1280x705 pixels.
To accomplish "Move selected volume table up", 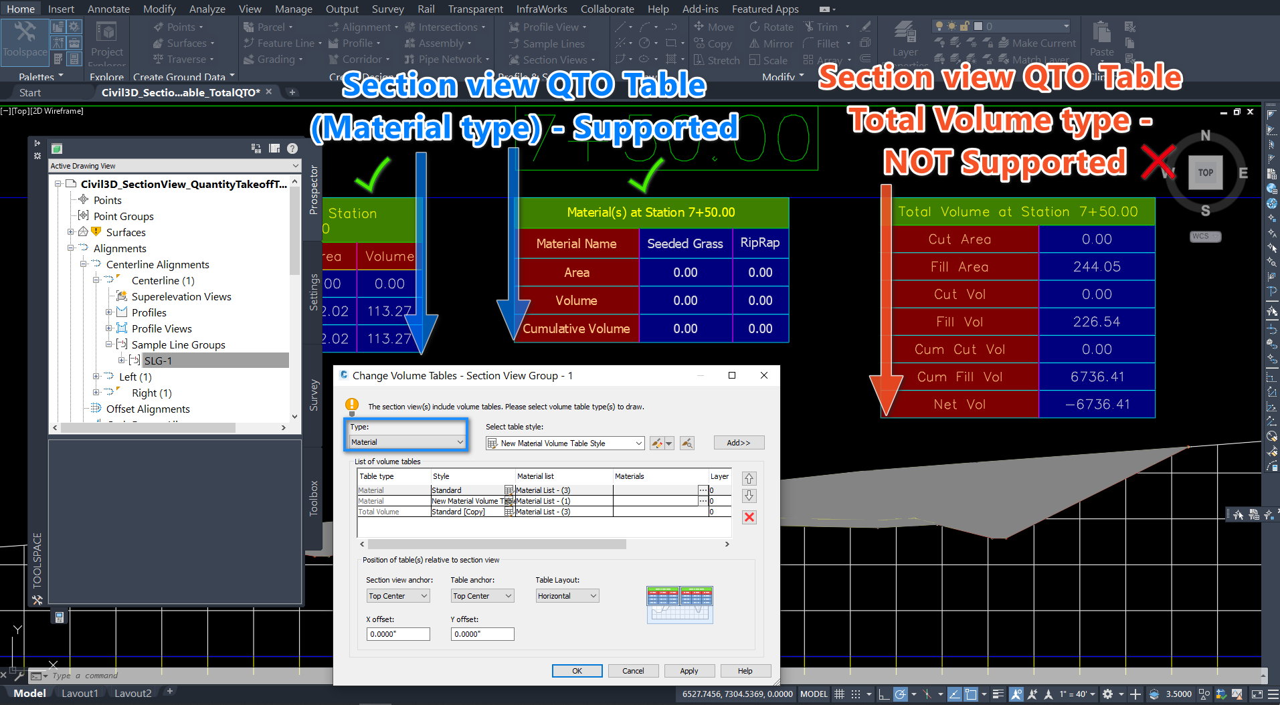I will click(749, 478).
